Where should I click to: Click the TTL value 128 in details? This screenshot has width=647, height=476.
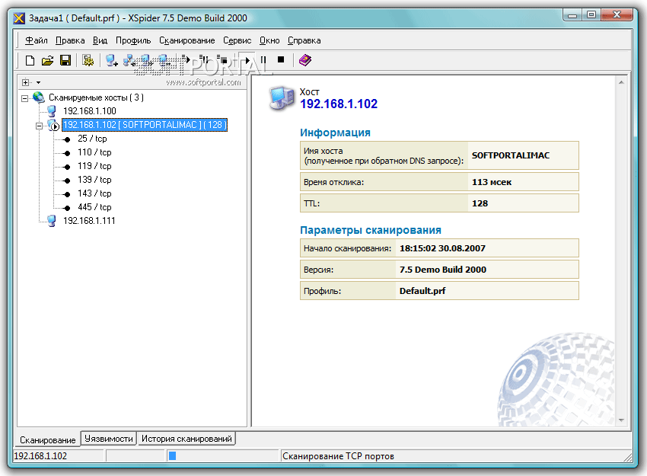(480, 203)
